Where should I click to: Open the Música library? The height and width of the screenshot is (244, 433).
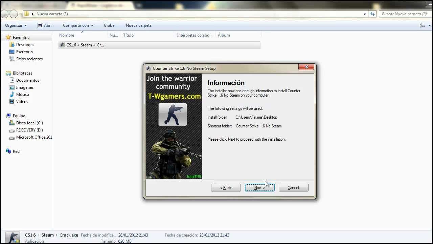(23, 95)
